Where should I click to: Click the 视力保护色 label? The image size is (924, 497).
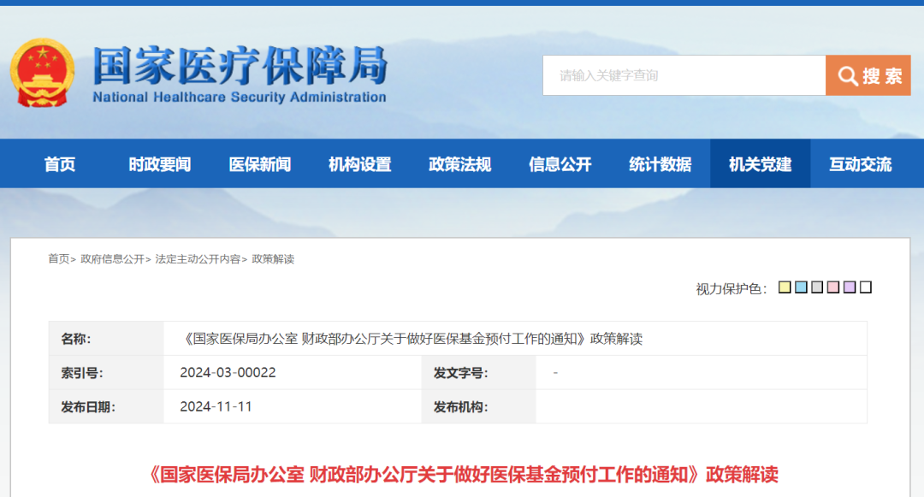click(731, 288)
